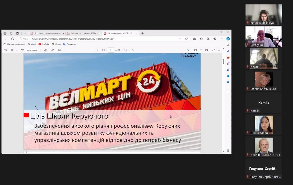Image resolution: width=293 pixels, height=185 pixels.
Task: Enter PDF full screen mode
Action: pos(213,50)
